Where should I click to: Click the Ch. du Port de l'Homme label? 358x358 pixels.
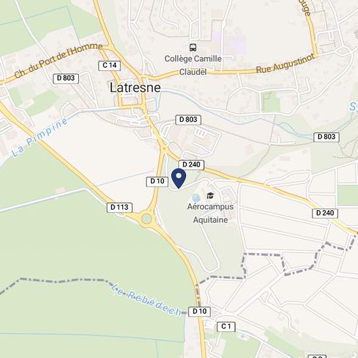(x=58, y=60)
